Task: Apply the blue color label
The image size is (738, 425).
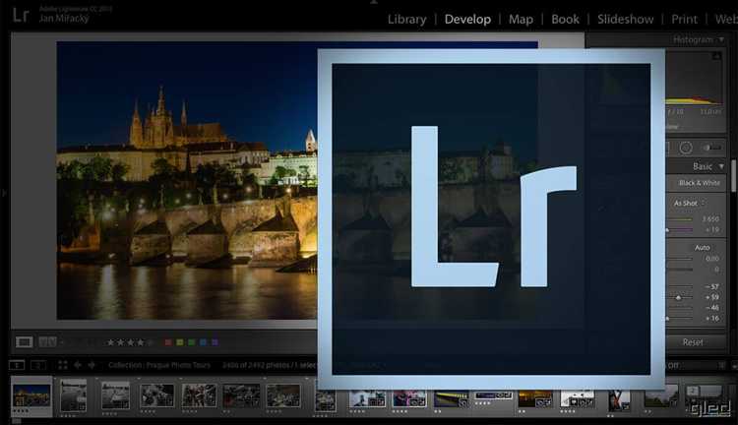Action: coord(204,342)
